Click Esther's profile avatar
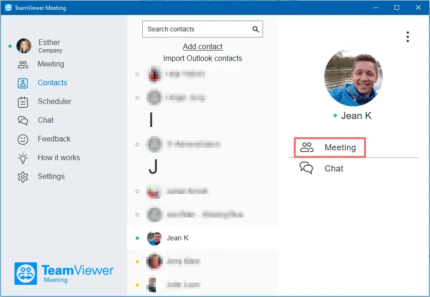The width and height of the screenshot is (430, 297). point(24,46)
